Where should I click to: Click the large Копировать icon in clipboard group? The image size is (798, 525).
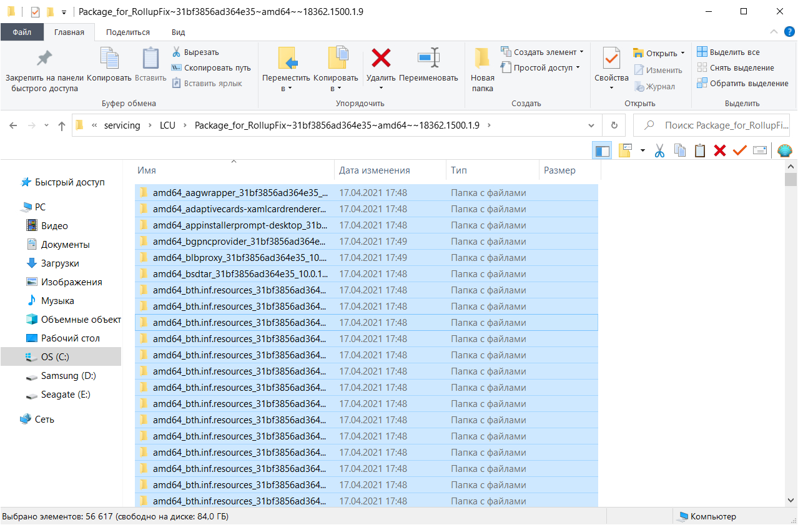(x=109, y=58)
